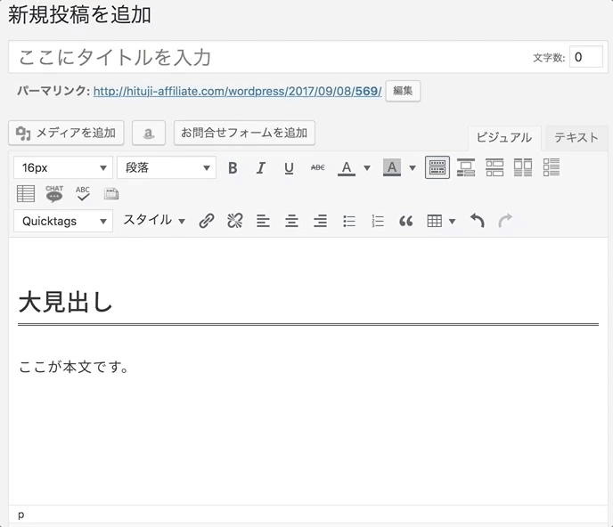This screenshot has height=527, width=613.
Task: Click the table insert icon
Action: (434, 221)
